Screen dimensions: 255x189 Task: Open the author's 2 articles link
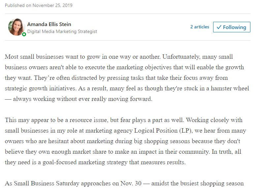(200, 27)
